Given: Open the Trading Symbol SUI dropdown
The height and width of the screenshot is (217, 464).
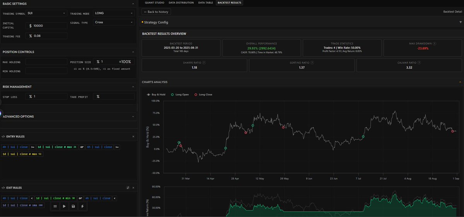Looking at the screenshot, I should 46,13.
